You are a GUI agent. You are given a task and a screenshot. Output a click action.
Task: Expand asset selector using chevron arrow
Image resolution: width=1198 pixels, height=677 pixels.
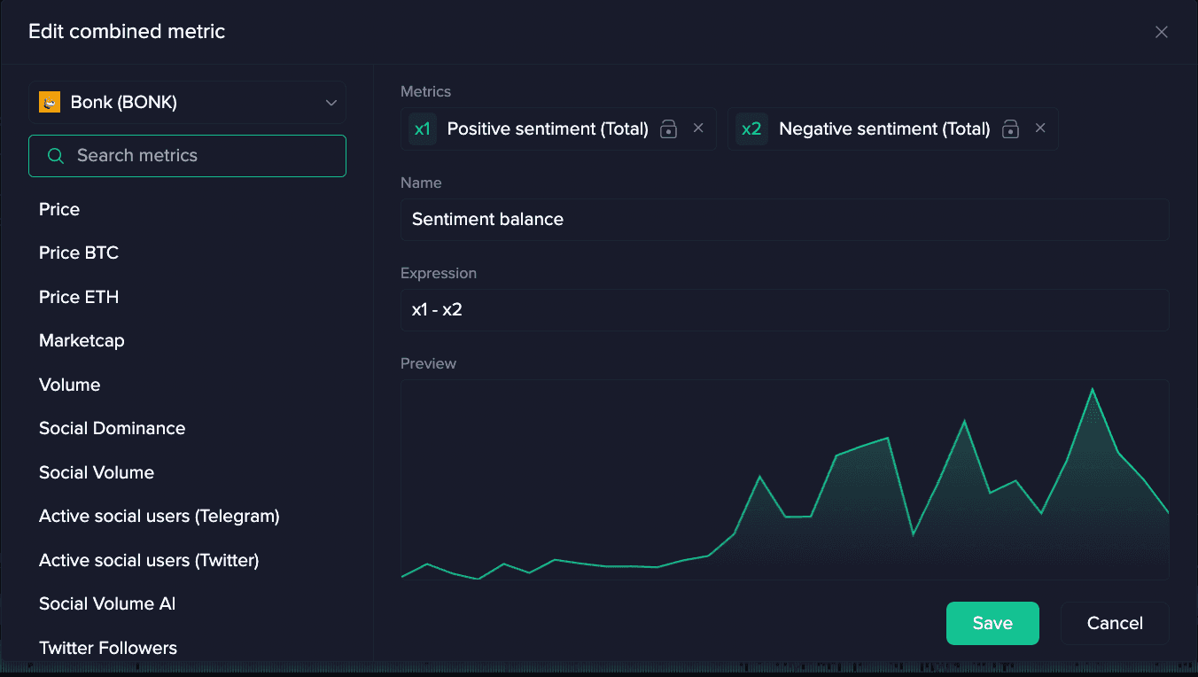[331, 103]
